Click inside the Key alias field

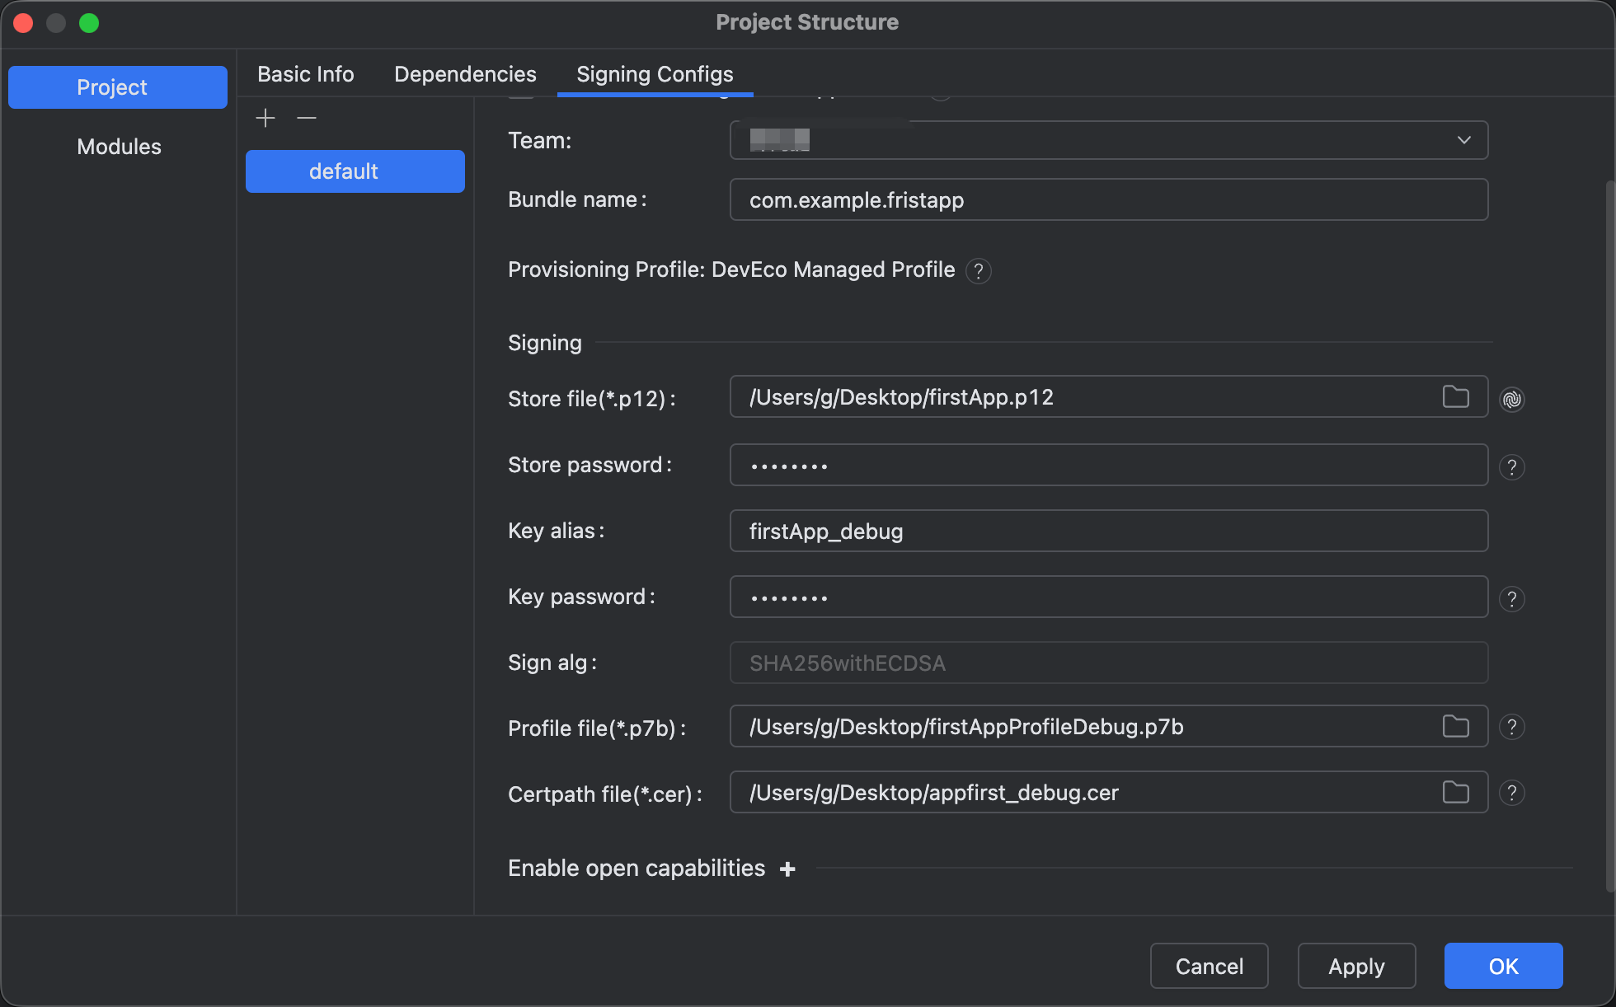1108,532
